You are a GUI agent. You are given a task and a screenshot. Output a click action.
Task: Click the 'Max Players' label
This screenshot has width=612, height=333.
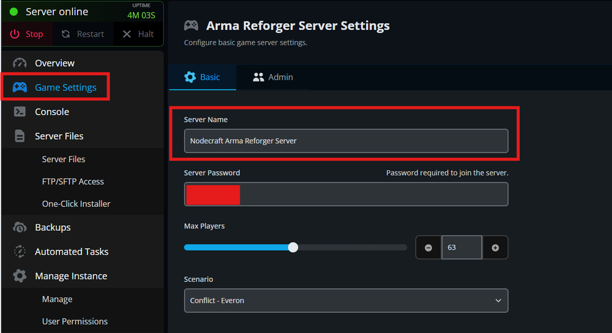204,226
